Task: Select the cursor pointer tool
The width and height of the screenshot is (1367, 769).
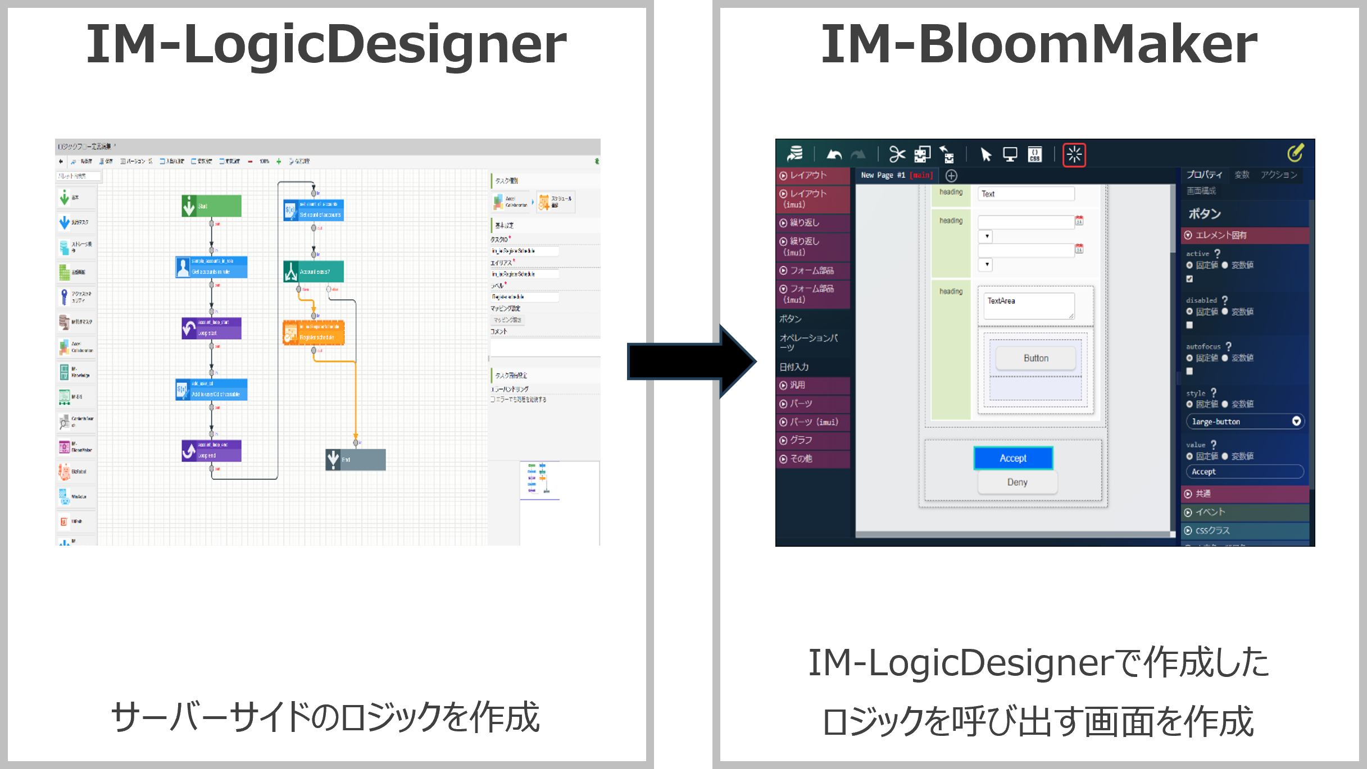Action: [x=985, y=154]
